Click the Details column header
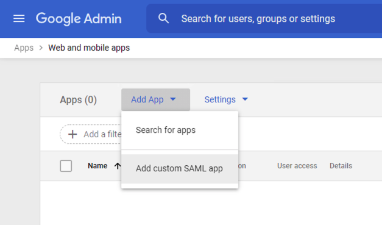The image size is (382, 225). click(x=341, y=166)
